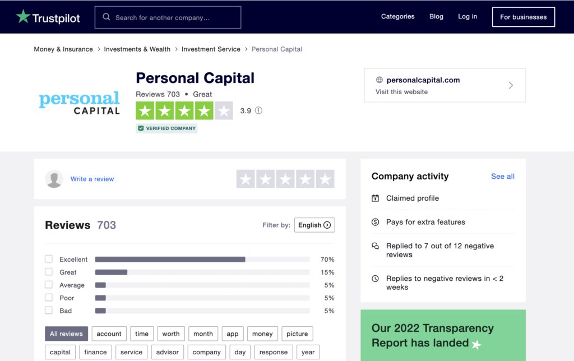This screenshot has height=361, width=574.
Task: Click the Bad 5% rating bar
Action: pos(202,311)
